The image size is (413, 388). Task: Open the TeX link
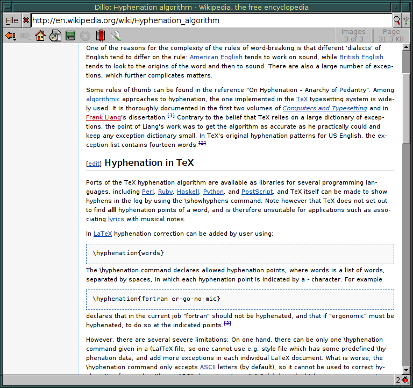(x=302, y=99)
